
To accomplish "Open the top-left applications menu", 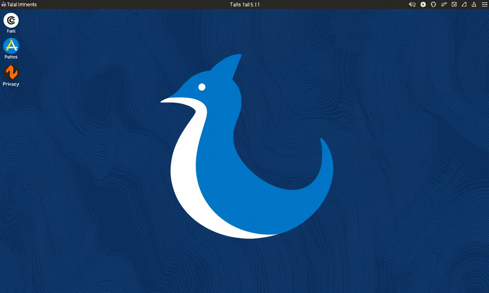I will 19,5.
